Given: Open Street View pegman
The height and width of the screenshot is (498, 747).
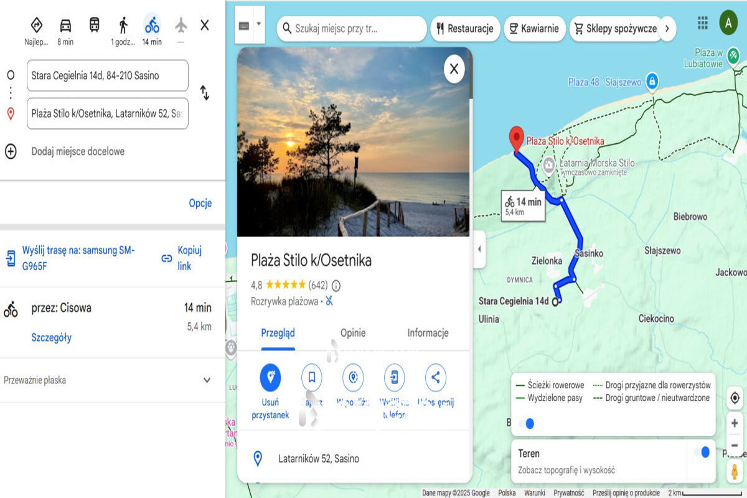Looking at the screenshot, I should (735, 471).
